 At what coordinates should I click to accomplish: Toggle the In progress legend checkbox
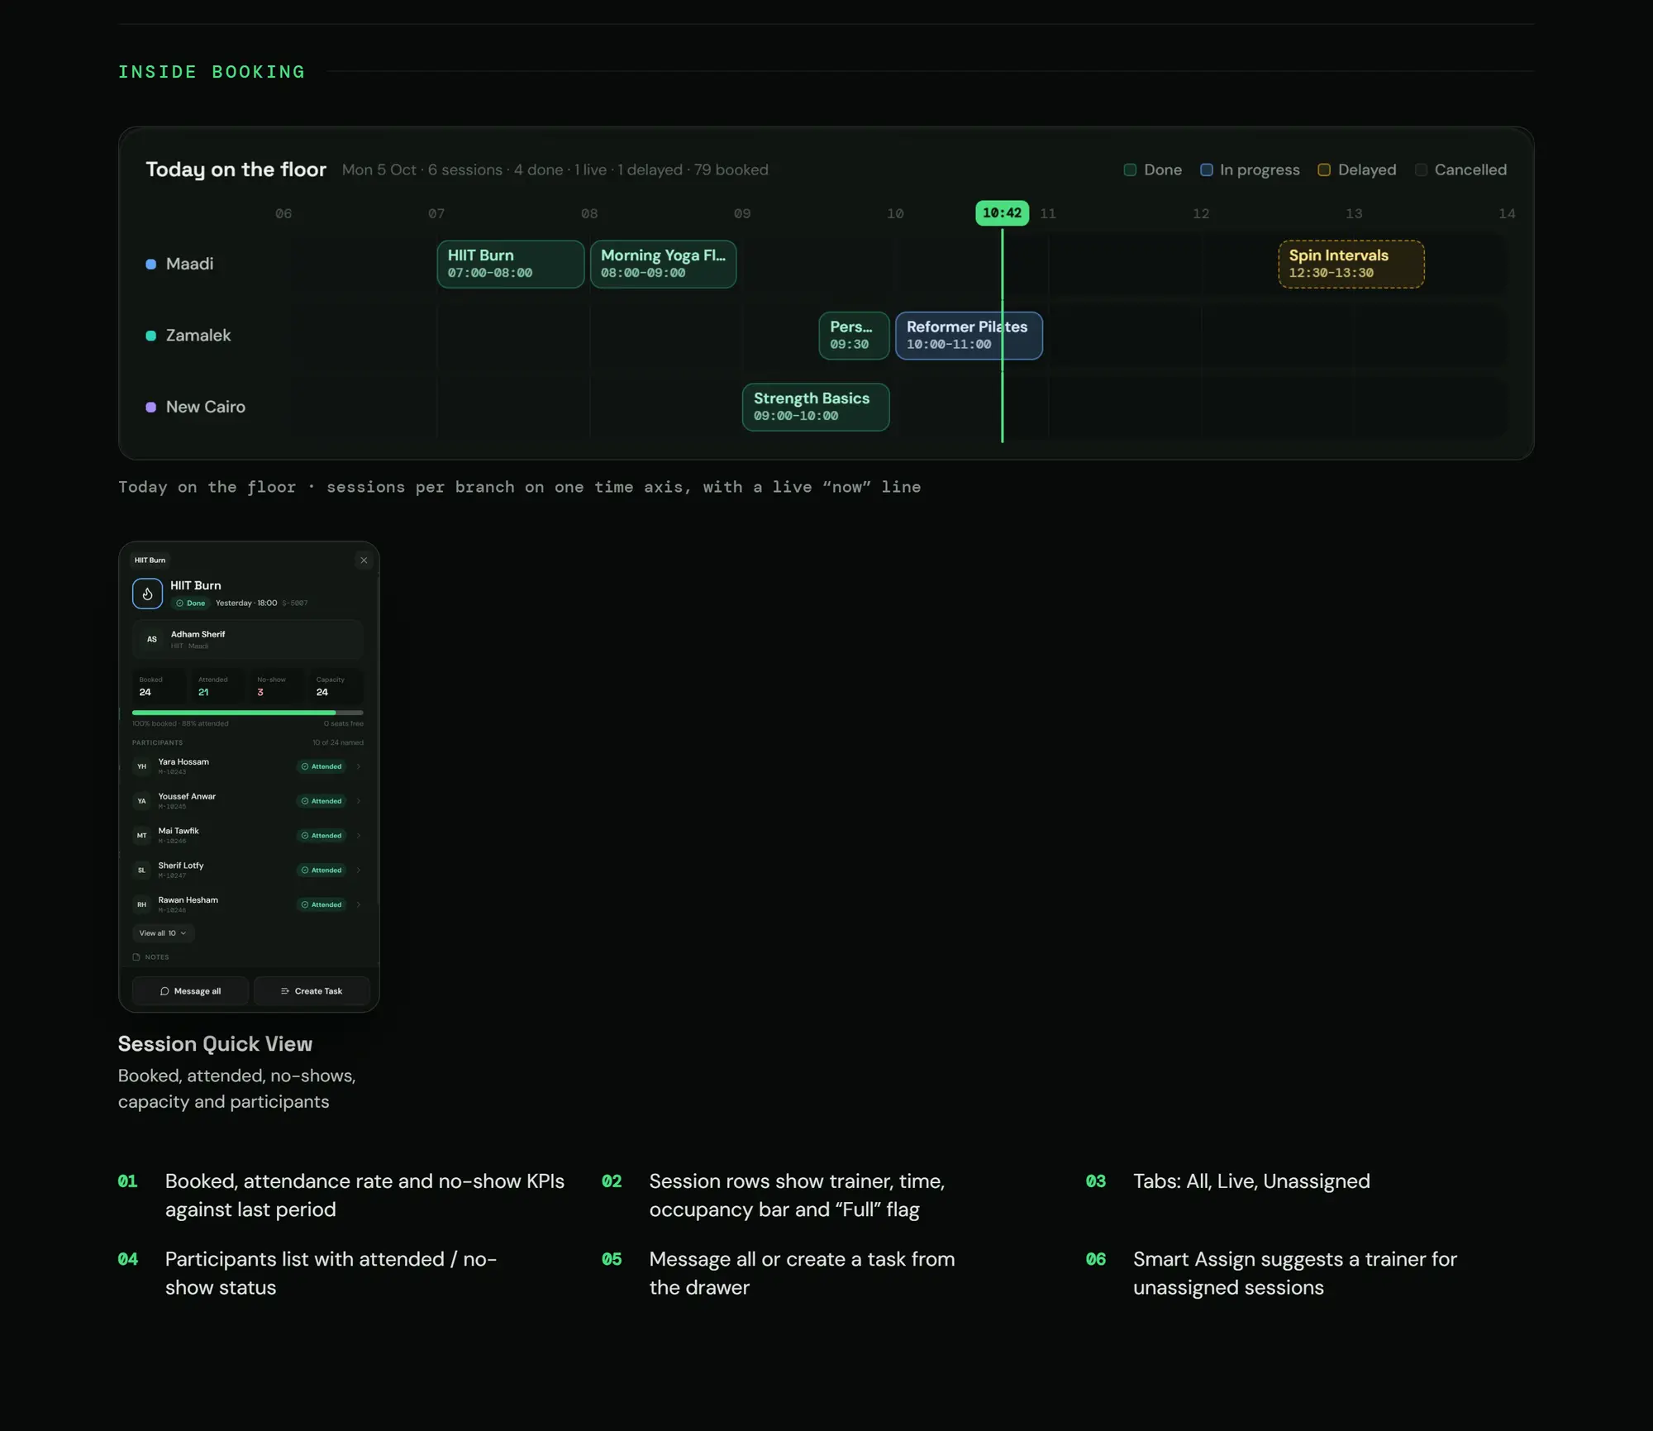(1207, 170)
